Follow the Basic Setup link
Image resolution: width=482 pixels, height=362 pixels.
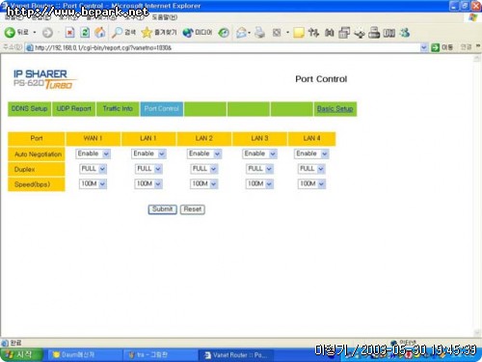(x=335, y=109)
